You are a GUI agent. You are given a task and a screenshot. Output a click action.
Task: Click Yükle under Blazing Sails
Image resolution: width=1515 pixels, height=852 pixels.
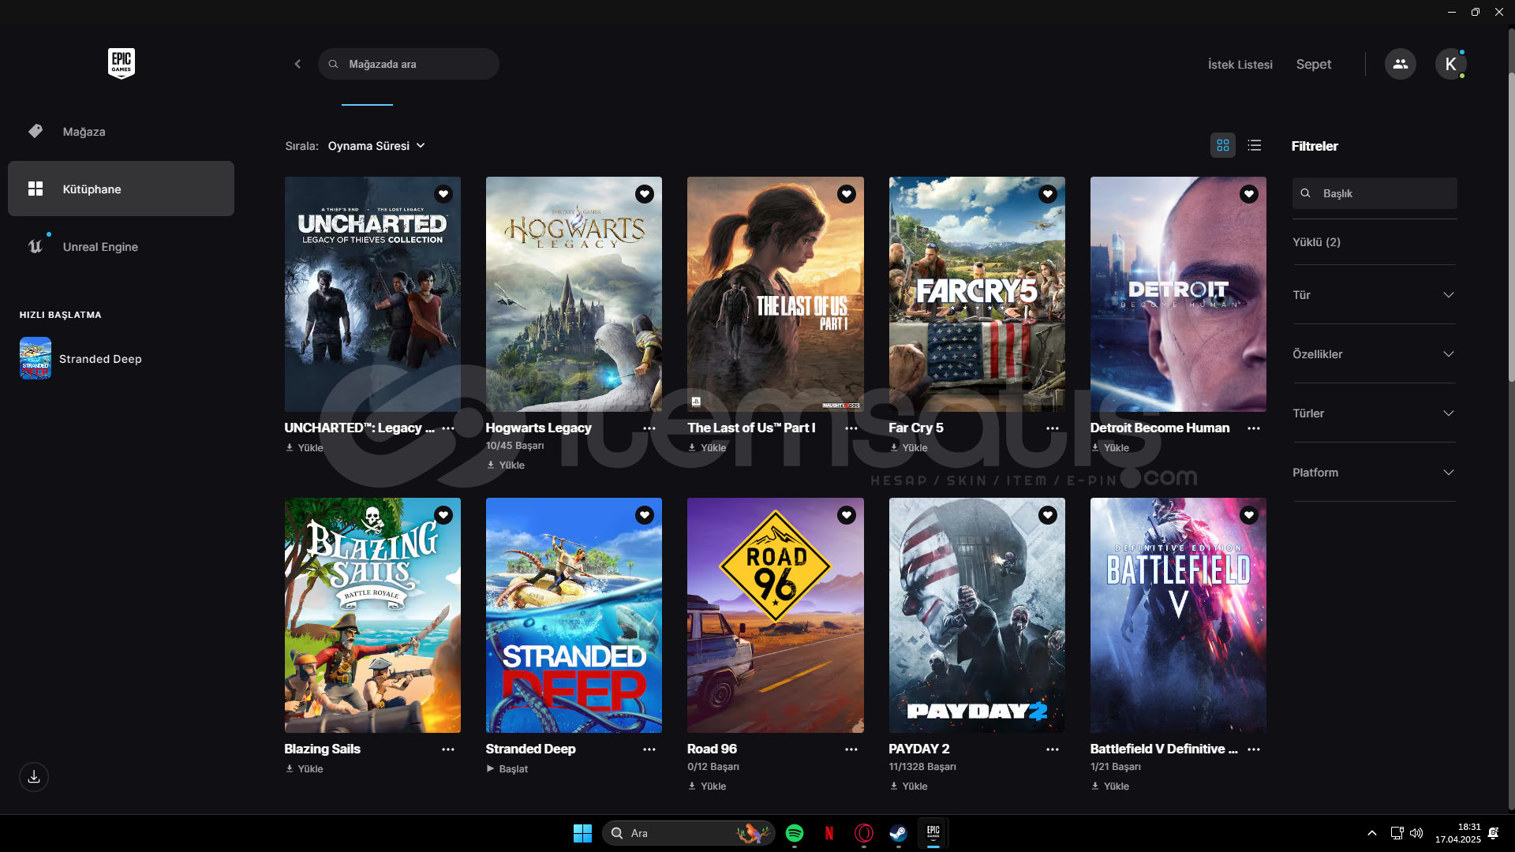coord(305,768)
